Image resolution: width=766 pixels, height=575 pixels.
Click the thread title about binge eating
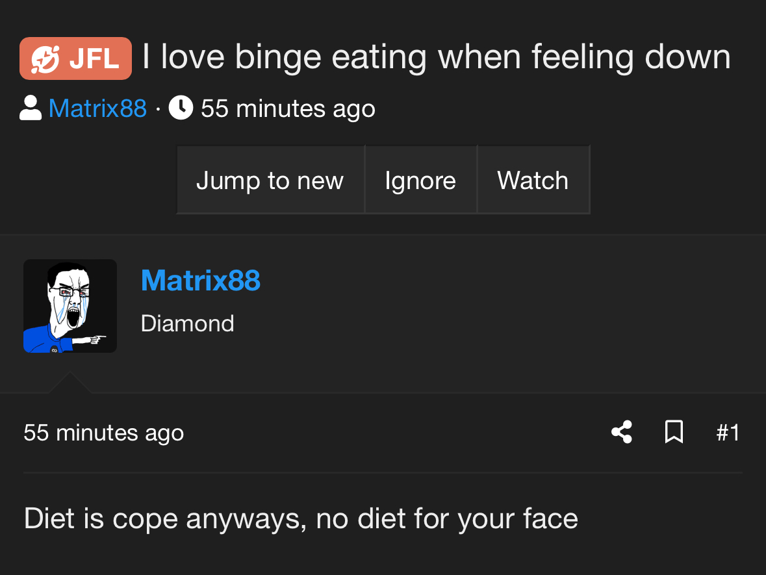pos(436,58)
